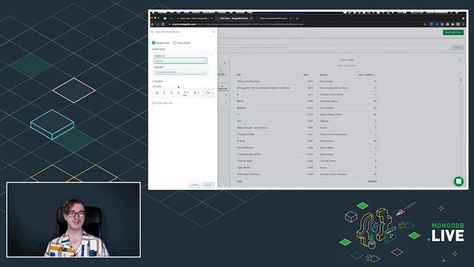Toggle italic text formatting
Screen dimensions: 474x267
(164, 93)
